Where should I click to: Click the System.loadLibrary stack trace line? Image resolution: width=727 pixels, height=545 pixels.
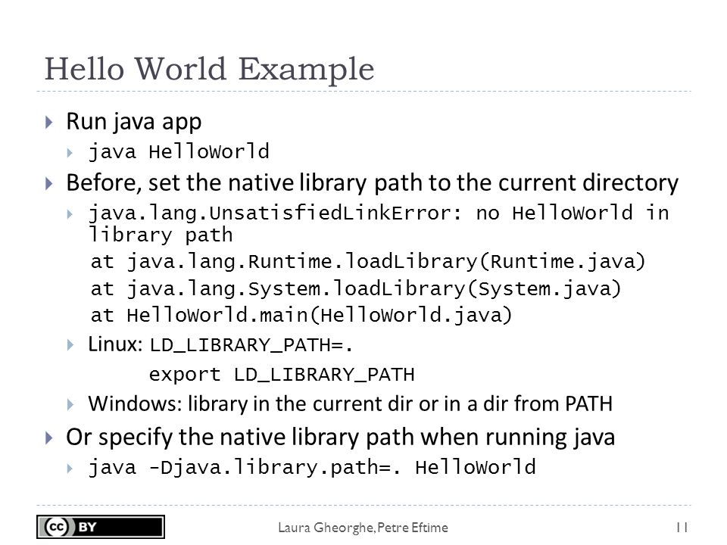point(356,289)
